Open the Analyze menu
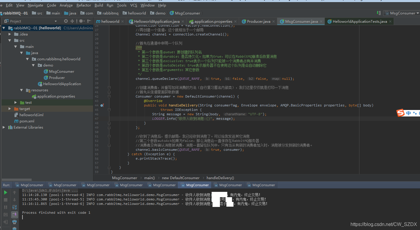420x230 pixels. [x=66, y=5]
